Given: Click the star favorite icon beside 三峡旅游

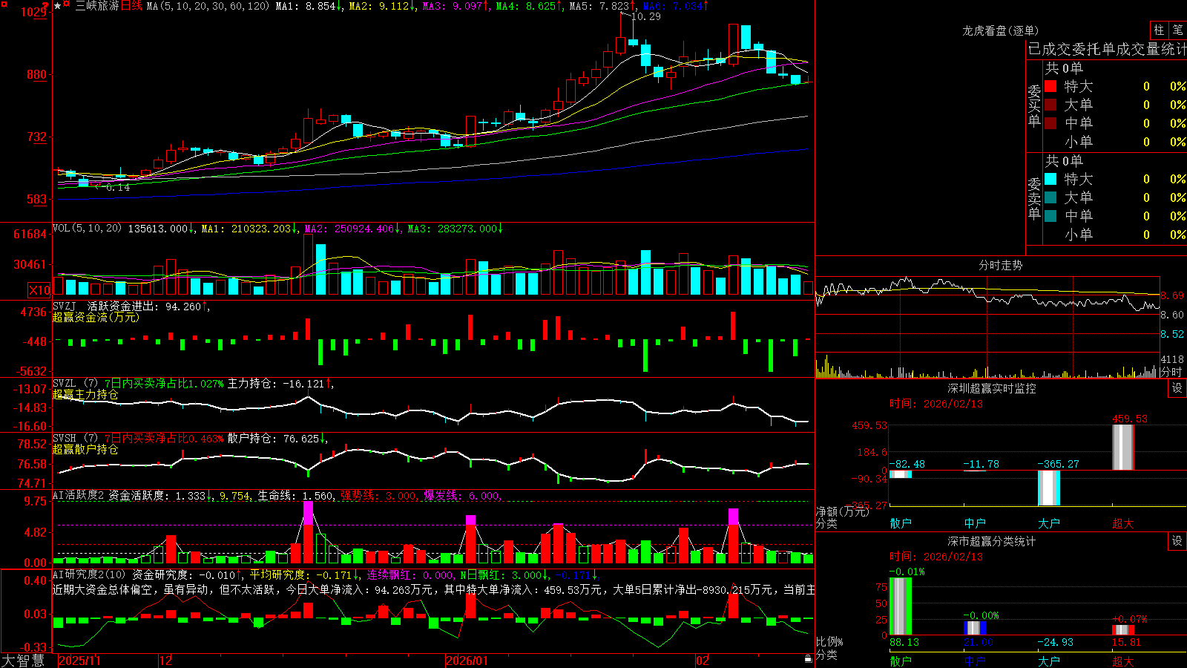Looking at the screenshot, I should tap(58, 6).
